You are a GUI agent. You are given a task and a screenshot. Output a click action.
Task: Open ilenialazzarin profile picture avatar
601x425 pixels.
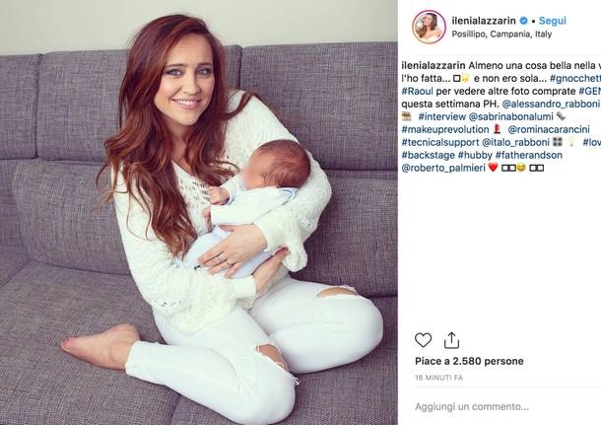(429, 27)
